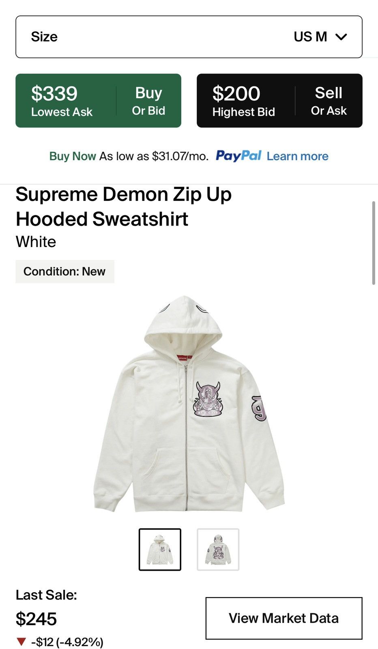Tap the main white hoodie product image
Image resolution: width=378 pixels, height=649 pixels.
(x=189, y=404)
